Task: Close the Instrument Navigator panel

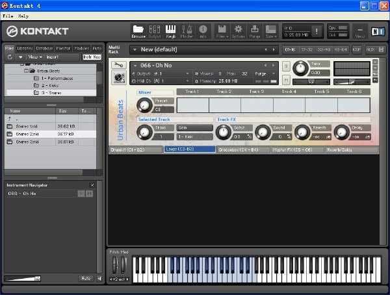Action: coord(92,185)
